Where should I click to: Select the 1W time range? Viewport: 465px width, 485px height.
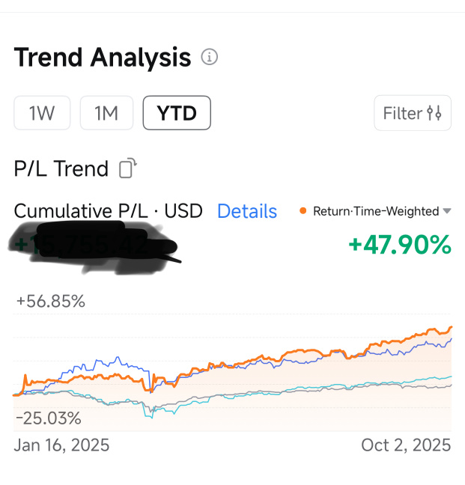[x=42, y=113]
